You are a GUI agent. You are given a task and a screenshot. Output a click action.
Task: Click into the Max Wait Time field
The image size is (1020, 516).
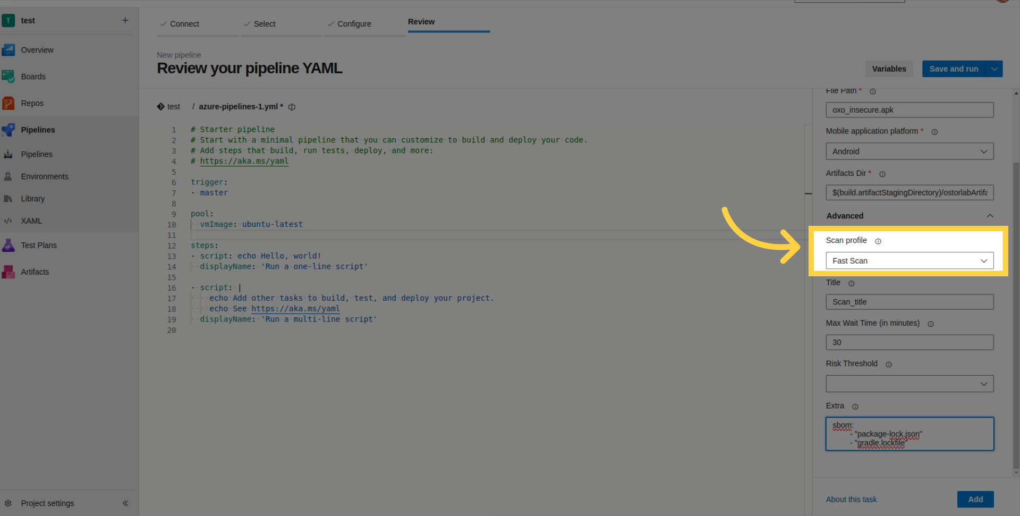pos(909,342)
